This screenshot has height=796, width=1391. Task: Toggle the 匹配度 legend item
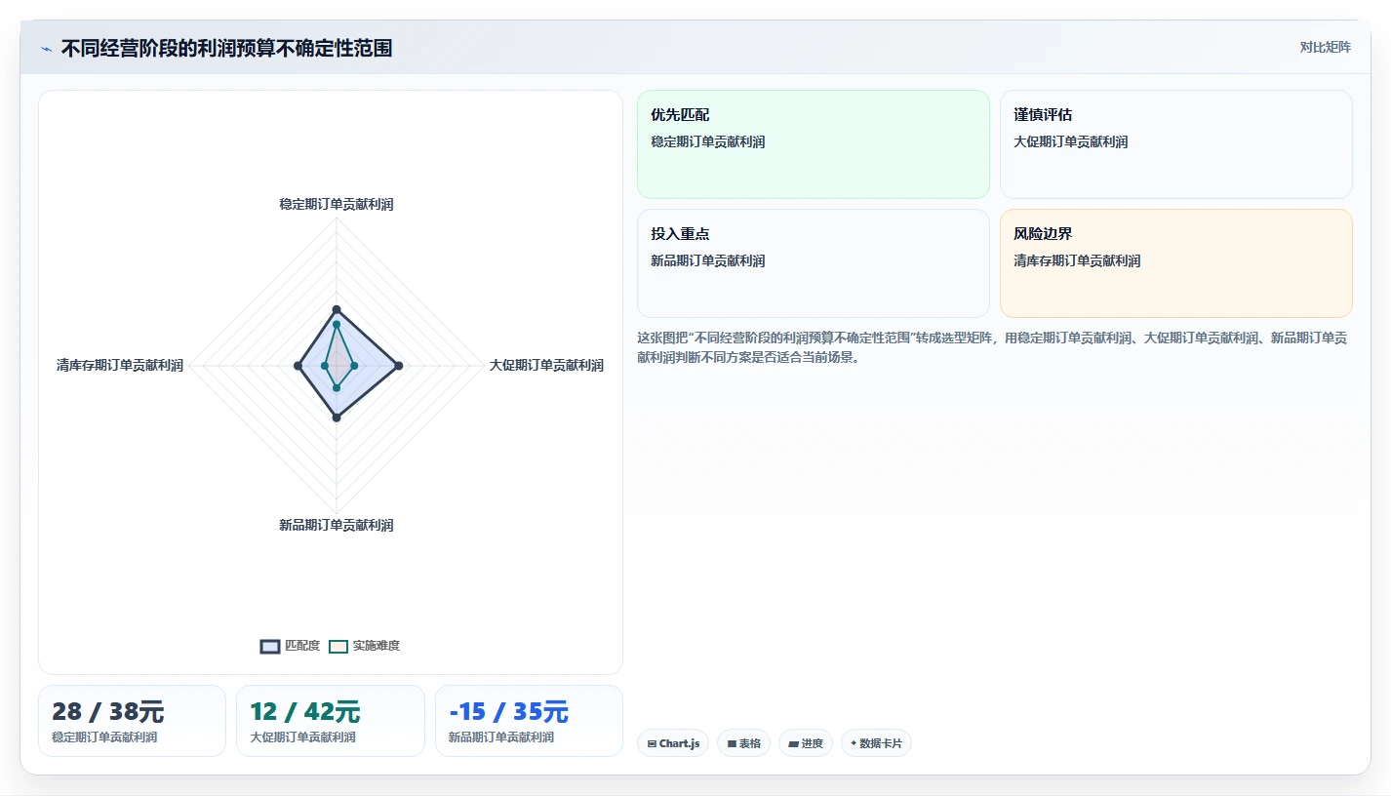291,646
